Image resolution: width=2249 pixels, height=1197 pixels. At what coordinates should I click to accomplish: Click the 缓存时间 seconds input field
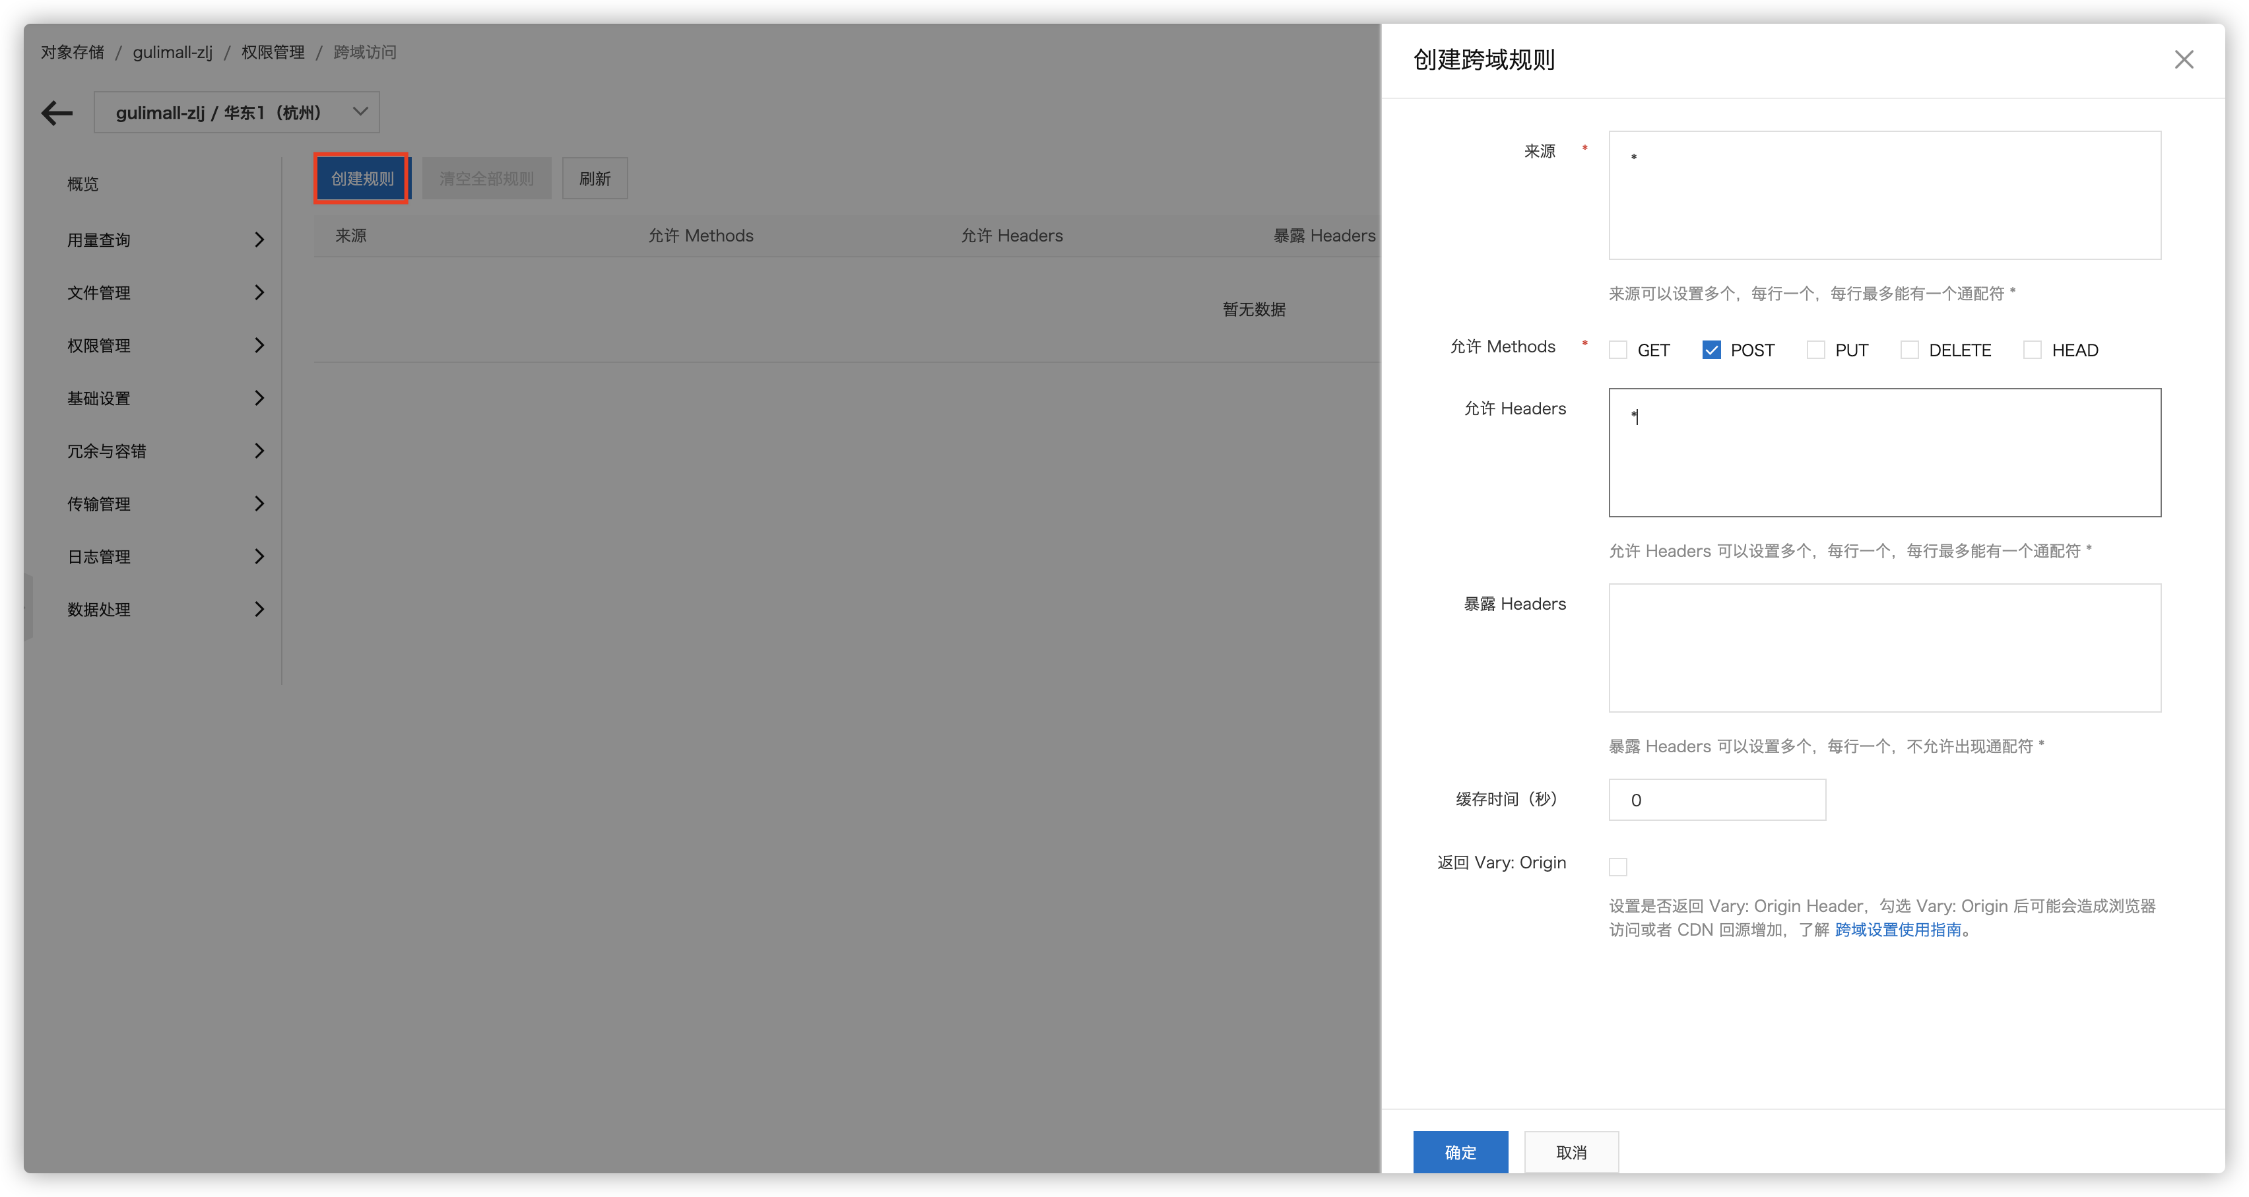click(x=1716, y=800)
